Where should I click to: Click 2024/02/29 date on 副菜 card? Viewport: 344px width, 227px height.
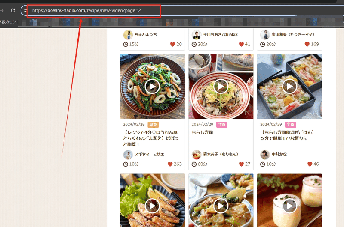[x=134, y=125]
